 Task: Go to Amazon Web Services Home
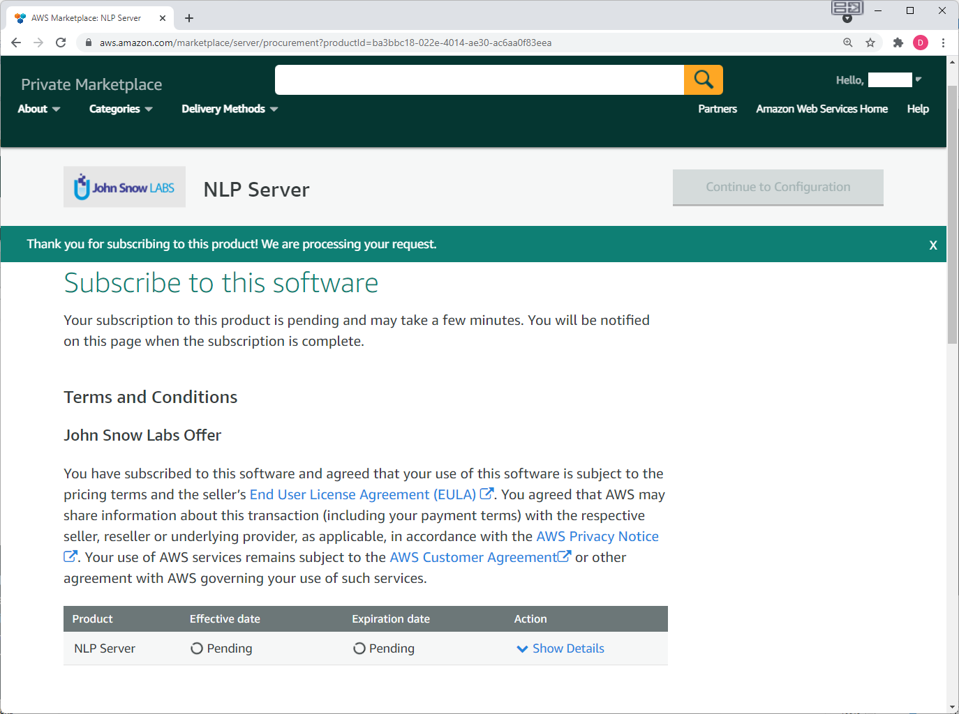822,109
